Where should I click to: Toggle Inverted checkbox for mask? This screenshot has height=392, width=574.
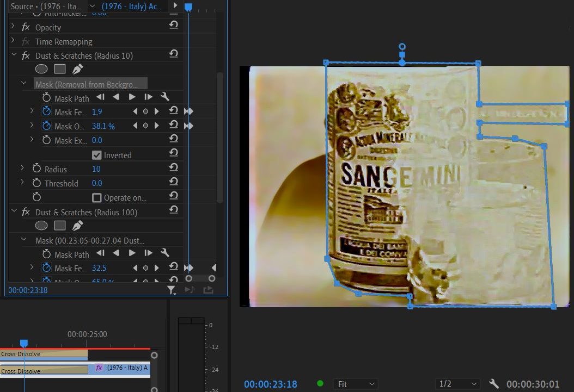click(96, 155)
